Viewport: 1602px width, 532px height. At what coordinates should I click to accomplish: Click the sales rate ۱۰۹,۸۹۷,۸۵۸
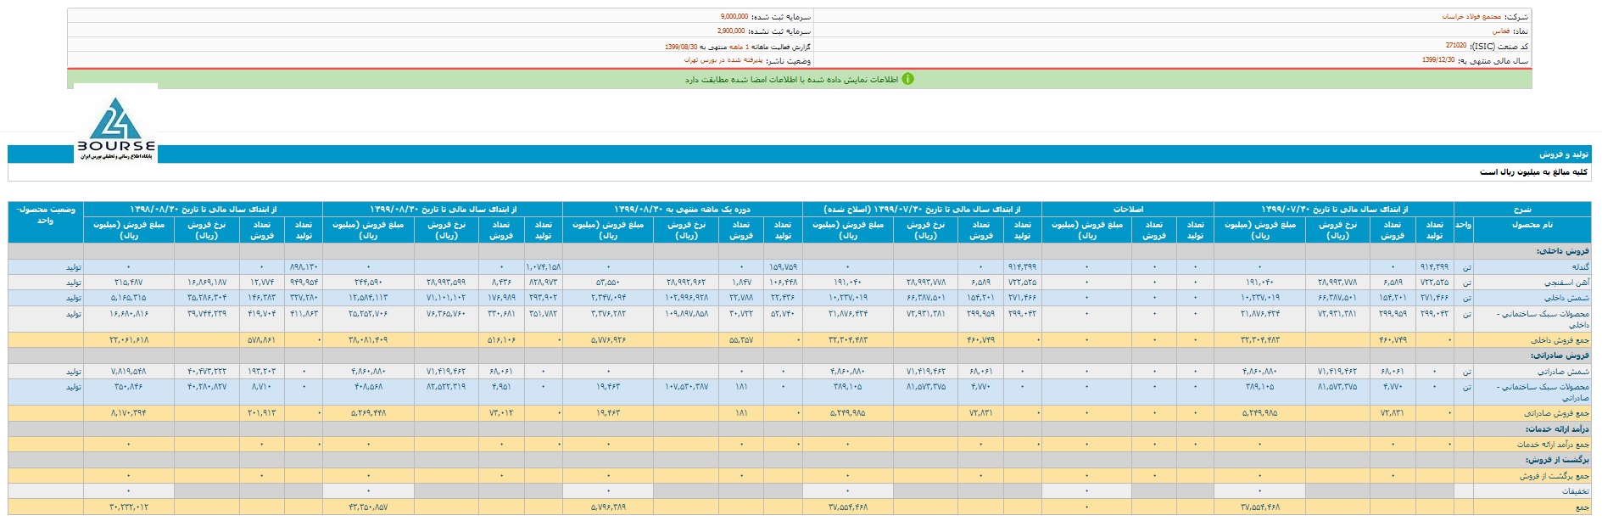pyautogui.click(x=687, y=314)
